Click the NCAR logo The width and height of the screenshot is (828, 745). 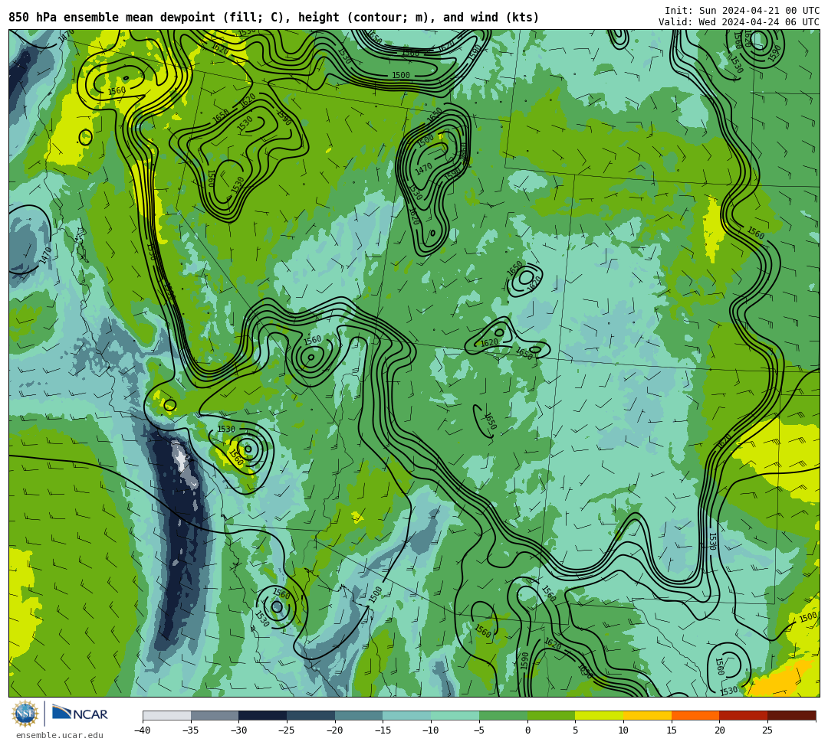point(80,714)
